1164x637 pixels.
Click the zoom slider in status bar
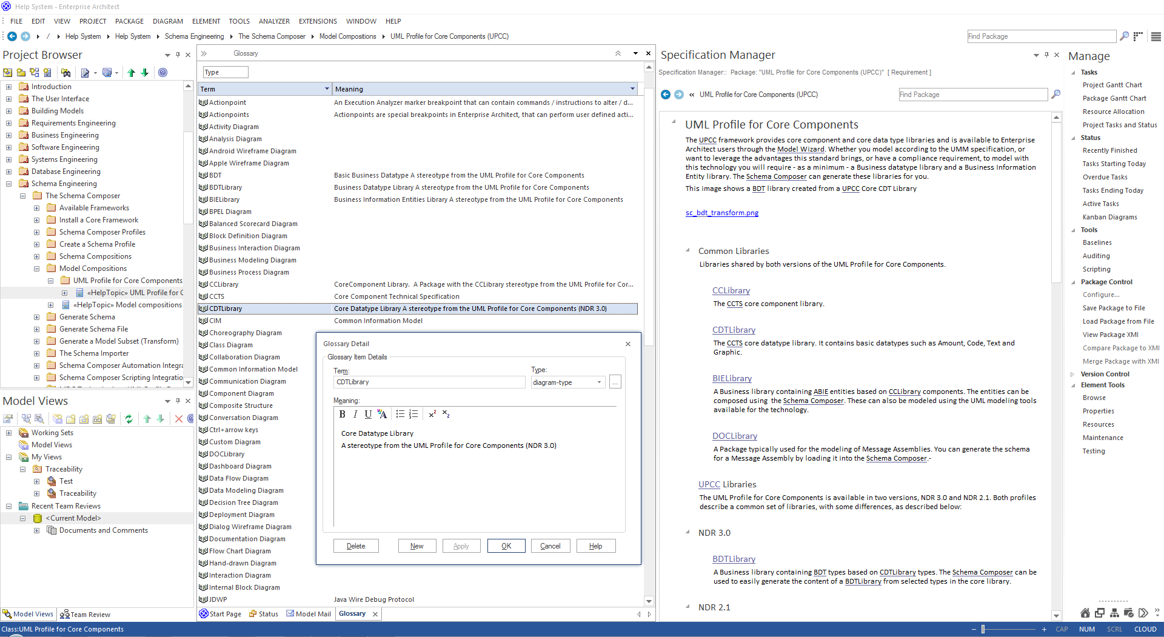tap(983, 629)
